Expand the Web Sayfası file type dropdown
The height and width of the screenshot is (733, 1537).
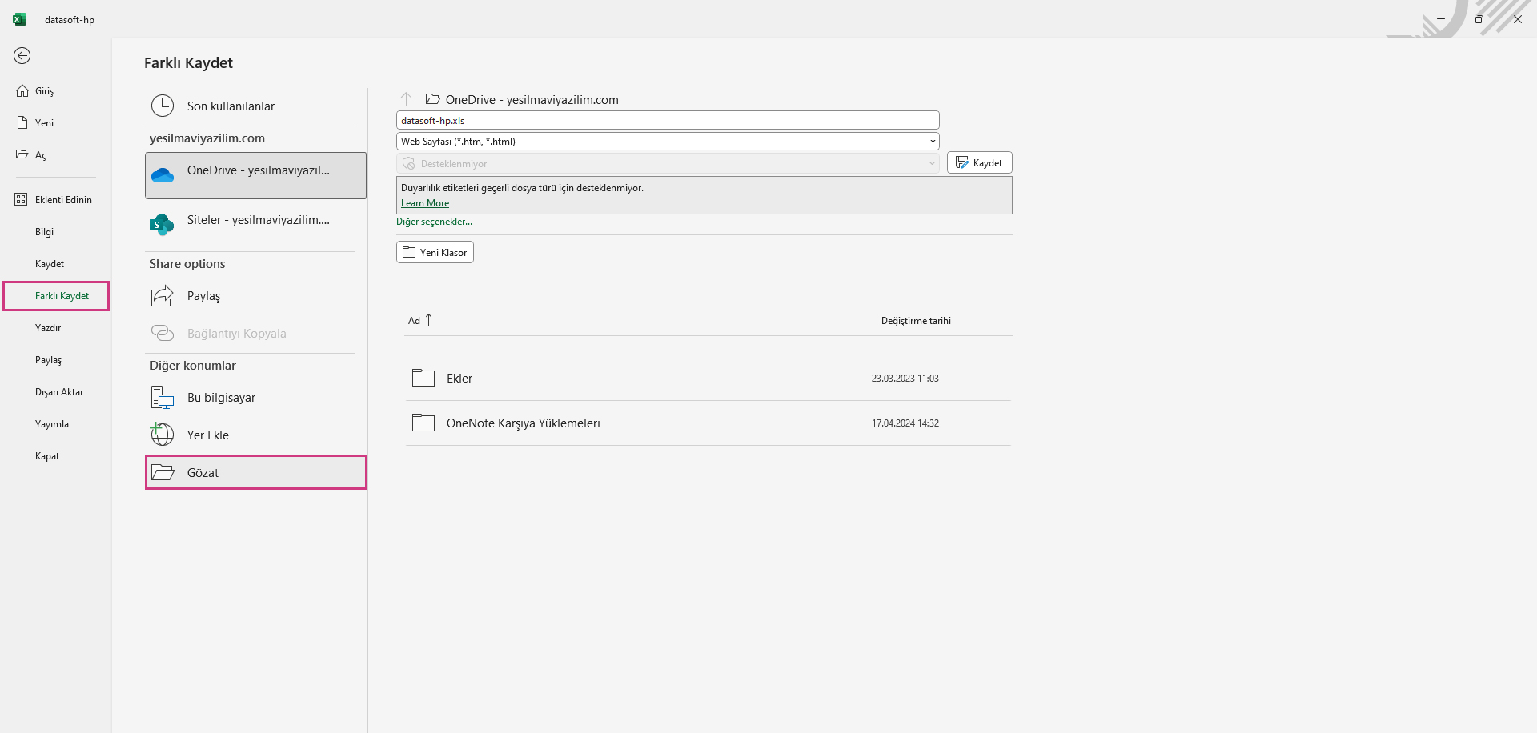(932, 142)
